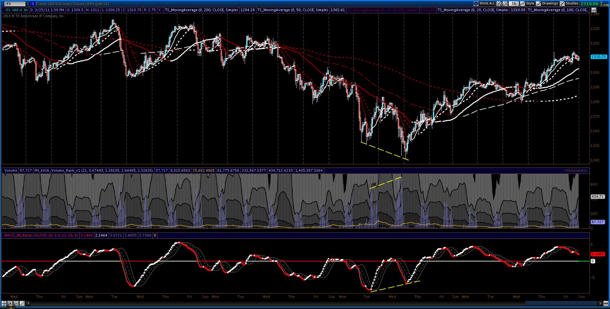Viewport: 610px width, 309px height.
Task: Click the Volume label in lower panel
Action: click(x=11, y=170)
